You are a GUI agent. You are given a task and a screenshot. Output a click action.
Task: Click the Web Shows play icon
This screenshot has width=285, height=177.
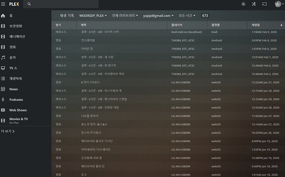[3, 110]
